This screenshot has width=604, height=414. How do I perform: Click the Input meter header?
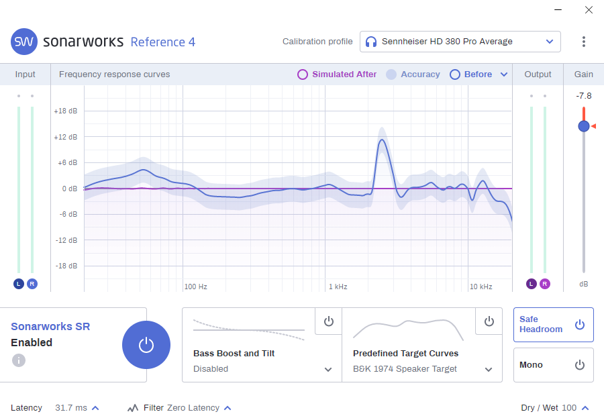[25, 74]
